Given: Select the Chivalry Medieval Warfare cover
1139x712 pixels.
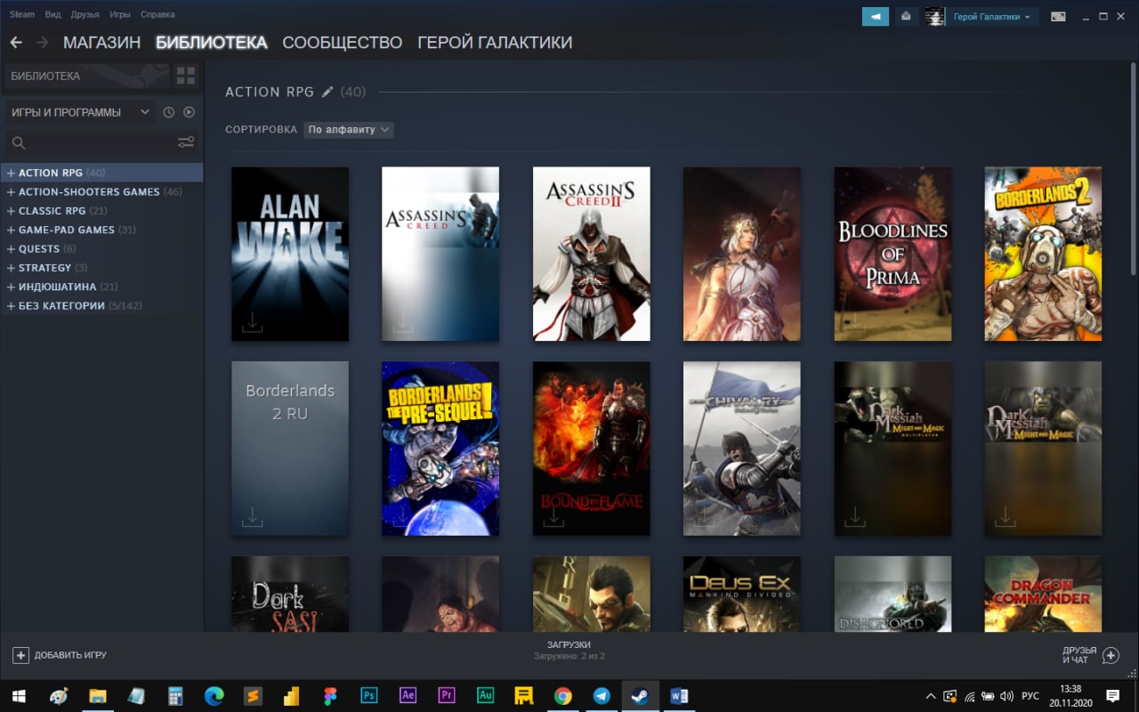Looking at the screenshot, I should coord(742,449).
